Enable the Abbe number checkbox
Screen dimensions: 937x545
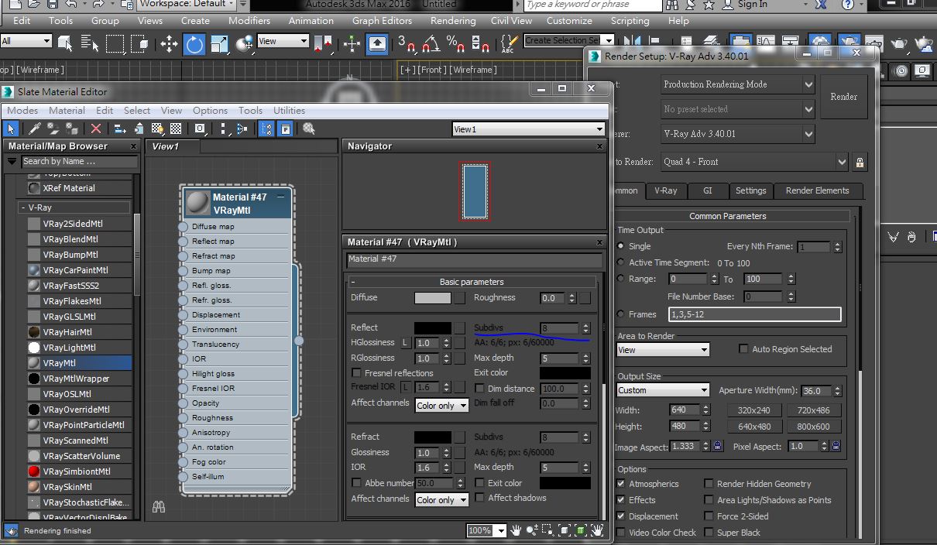click(x=356, y=483)
